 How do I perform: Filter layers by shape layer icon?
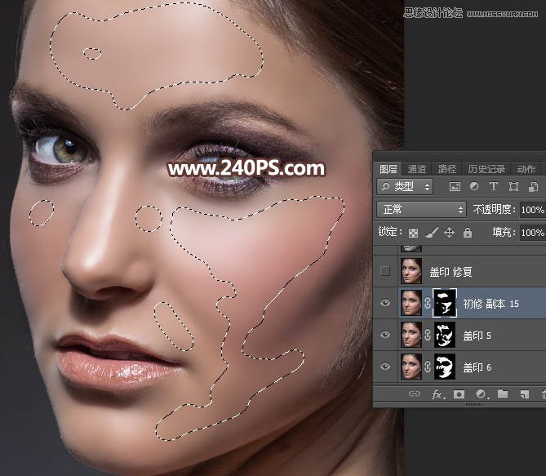pyautogui.click(x=513, y=187)
